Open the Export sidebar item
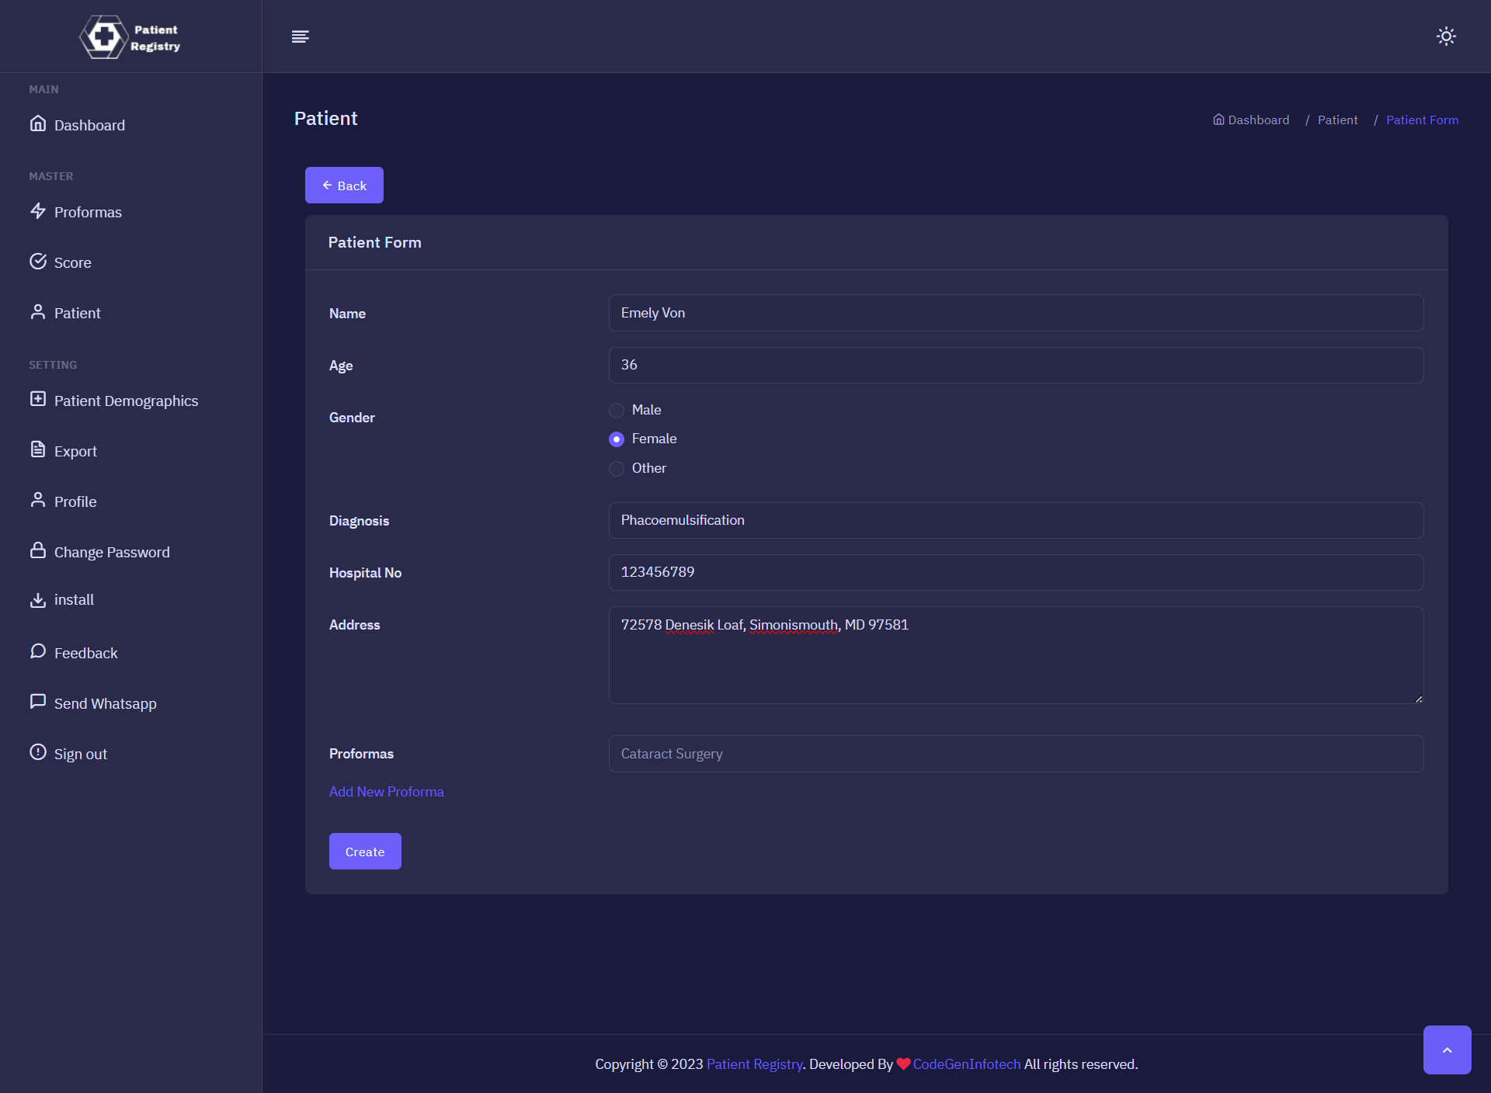Screen dimensions: 1491x1093 [75, 451]
